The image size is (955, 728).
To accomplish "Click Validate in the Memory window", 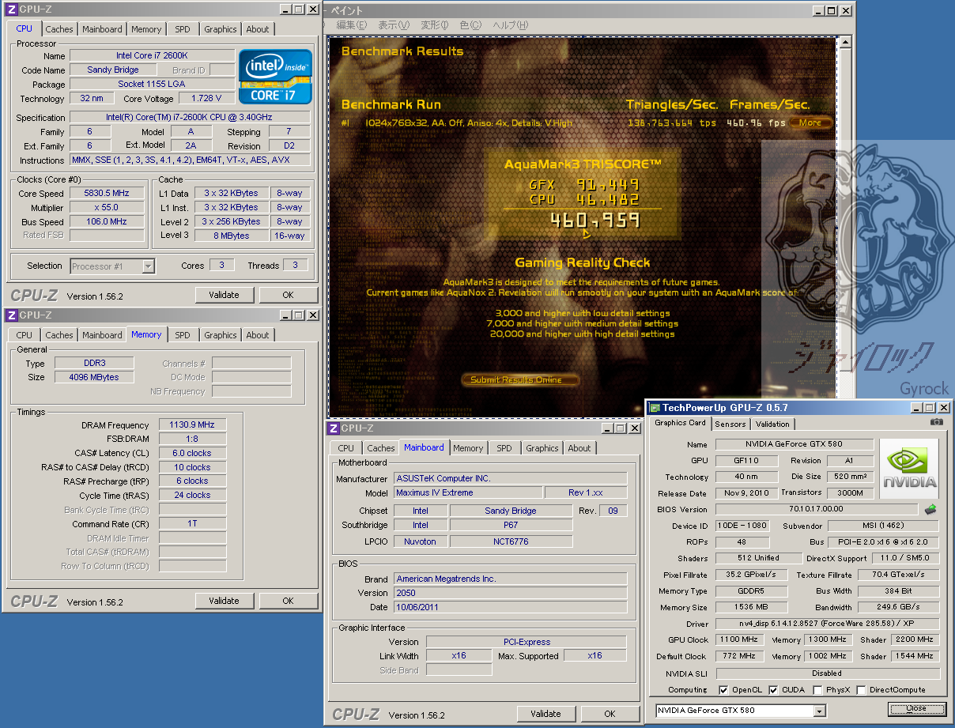I will click(x=224, y=601).
